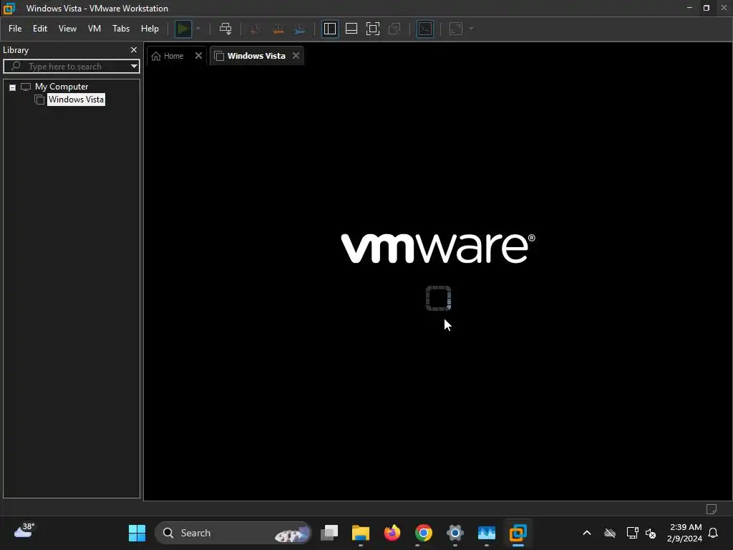Enter full screen mode icon
Screen dimensions: 733x550
pos(373,29)
